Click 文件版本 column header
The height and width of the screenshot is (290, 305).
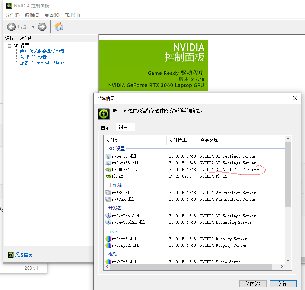(x=182, y=140)
